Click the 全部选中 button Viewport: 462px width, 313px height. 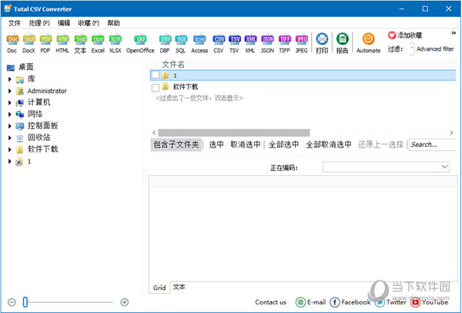(x=283, y=145)
